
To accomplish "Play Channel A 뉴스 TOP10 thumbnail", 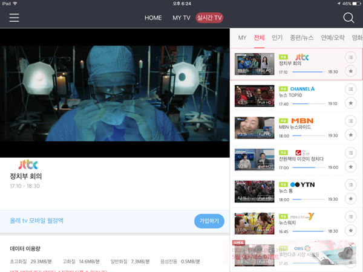I will click(255, 96).
